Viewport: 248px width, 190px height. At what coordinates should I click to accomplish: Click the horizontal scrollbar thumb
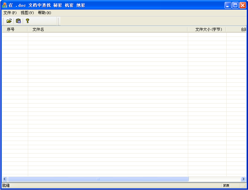tap(98, 179)
